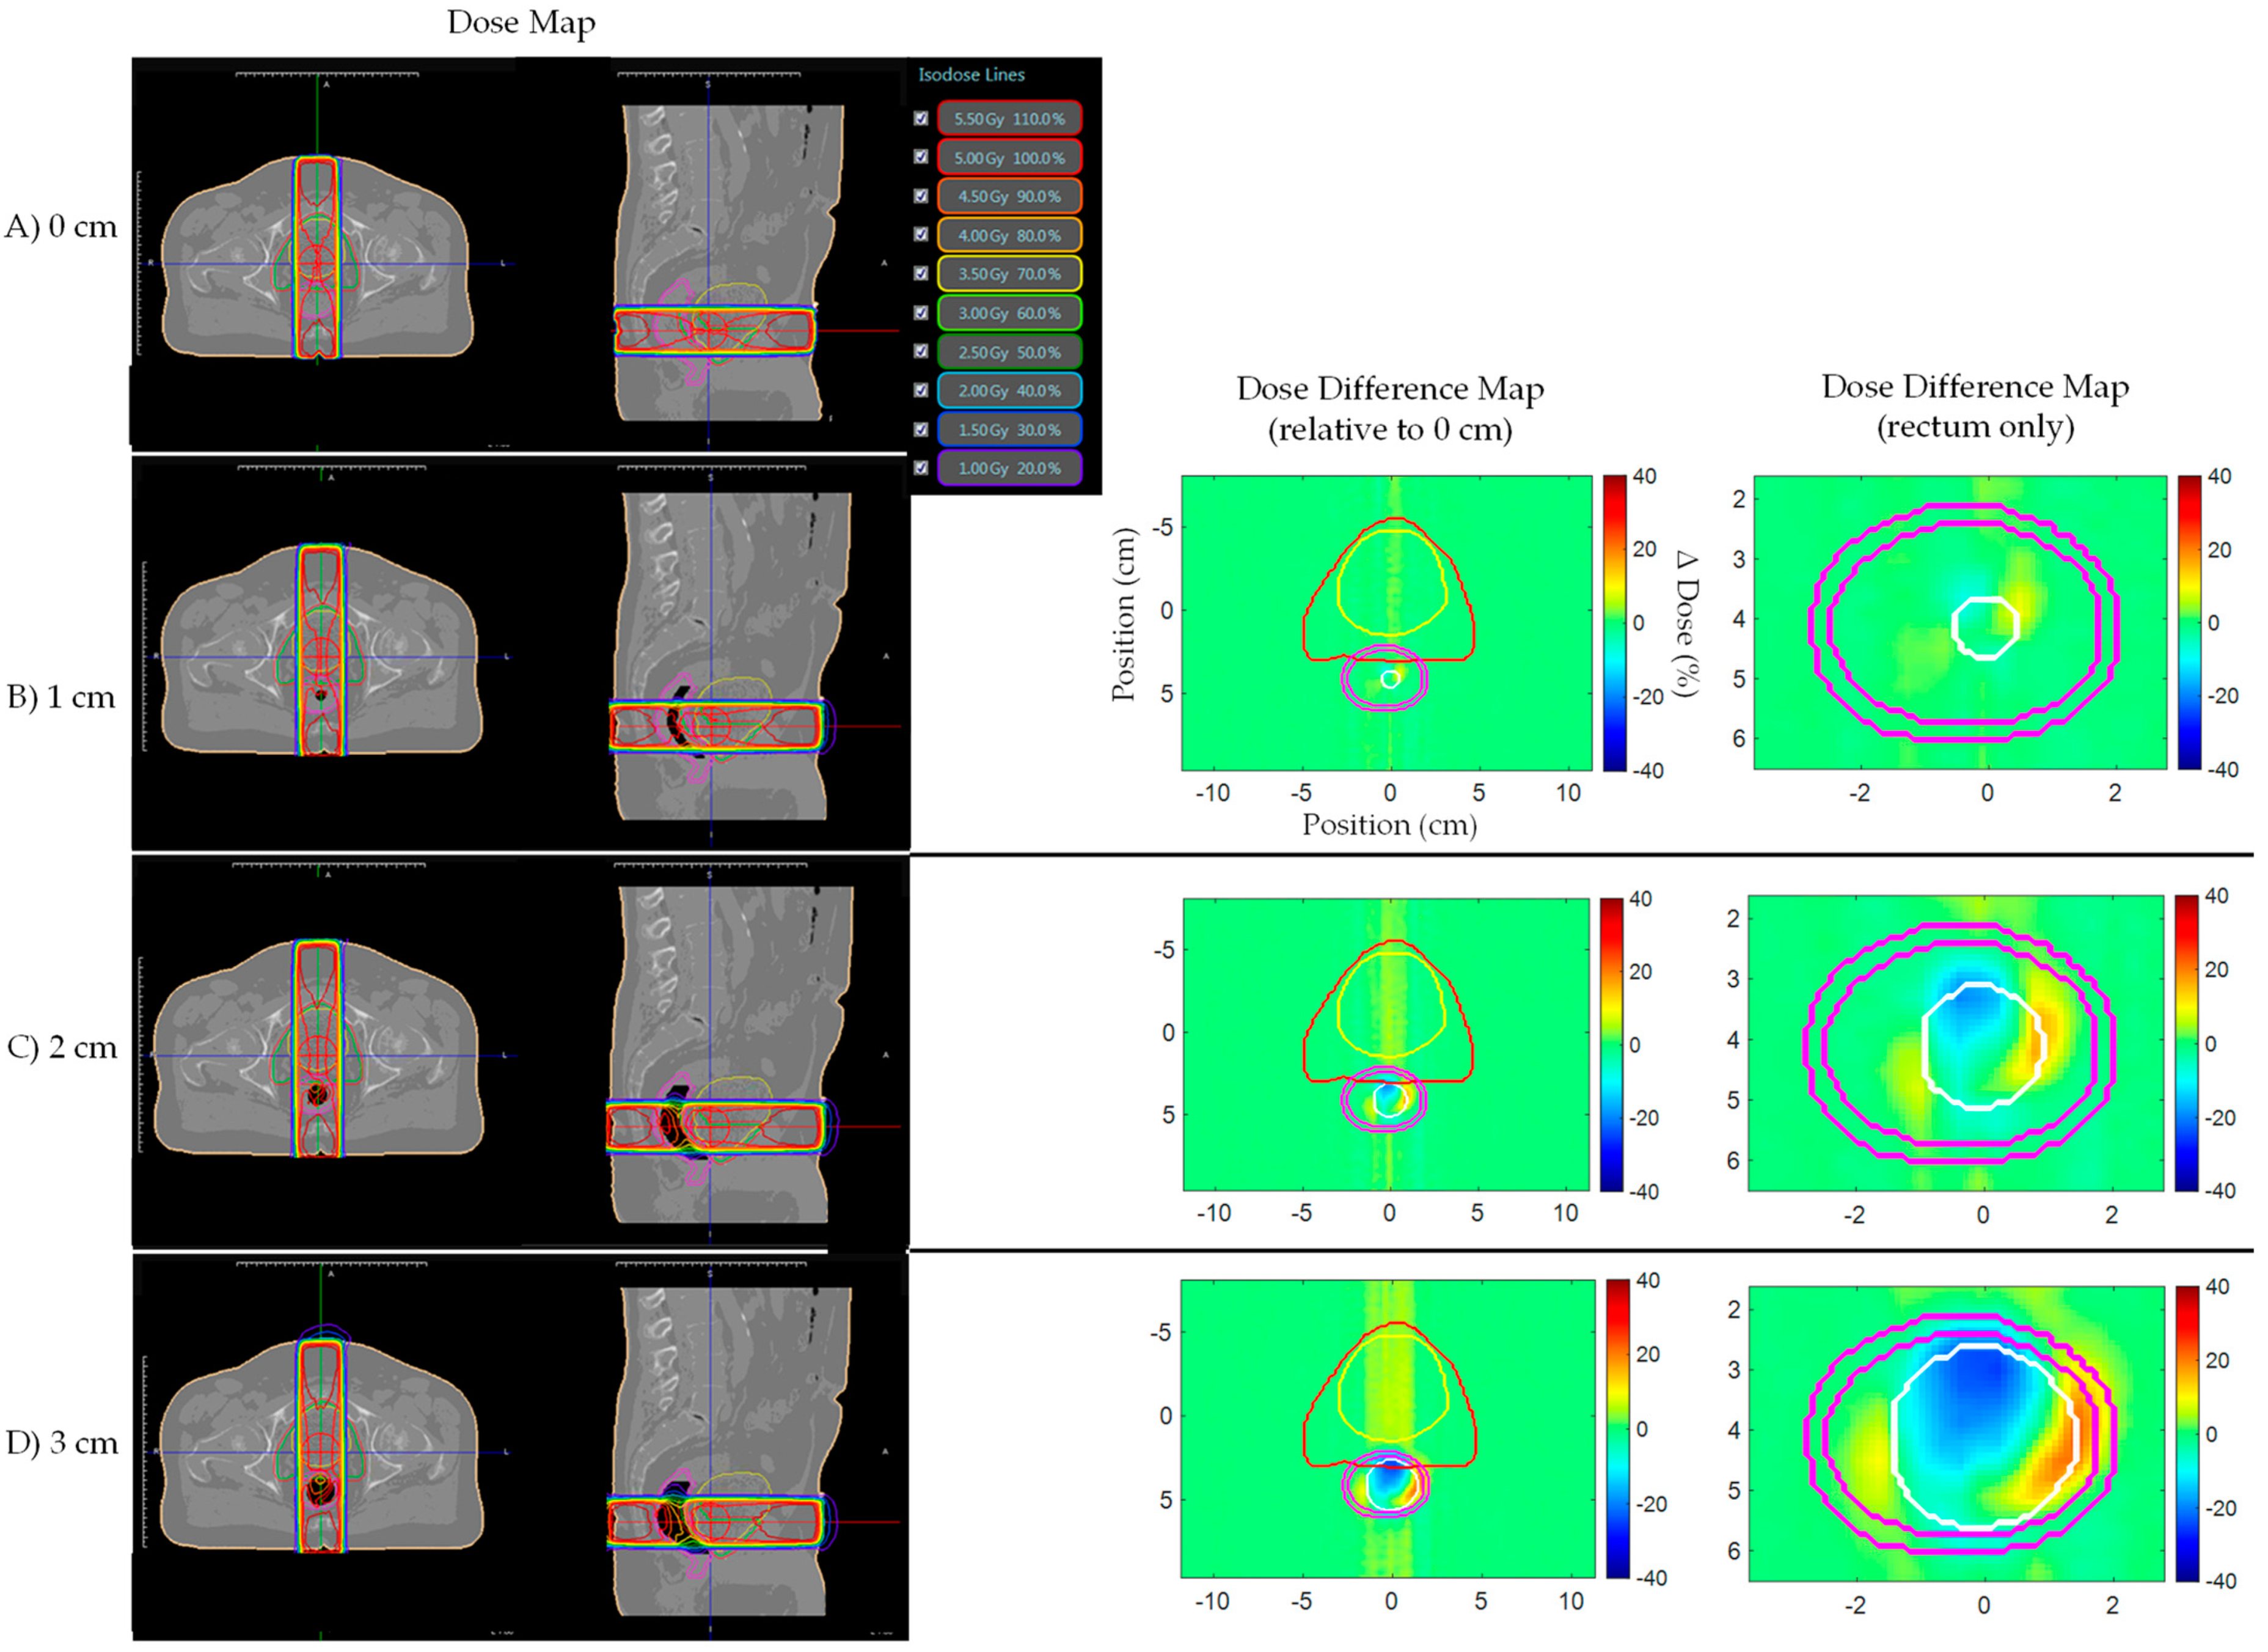Toggle the 4.50 Gy 90.0% isodose checkbox
The image size is (2268, 1652).
coord(921,196)
